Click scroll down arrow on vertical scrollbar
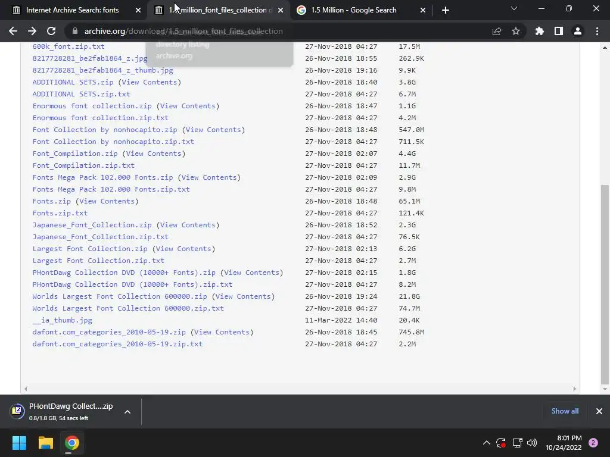 click(604, 389)
